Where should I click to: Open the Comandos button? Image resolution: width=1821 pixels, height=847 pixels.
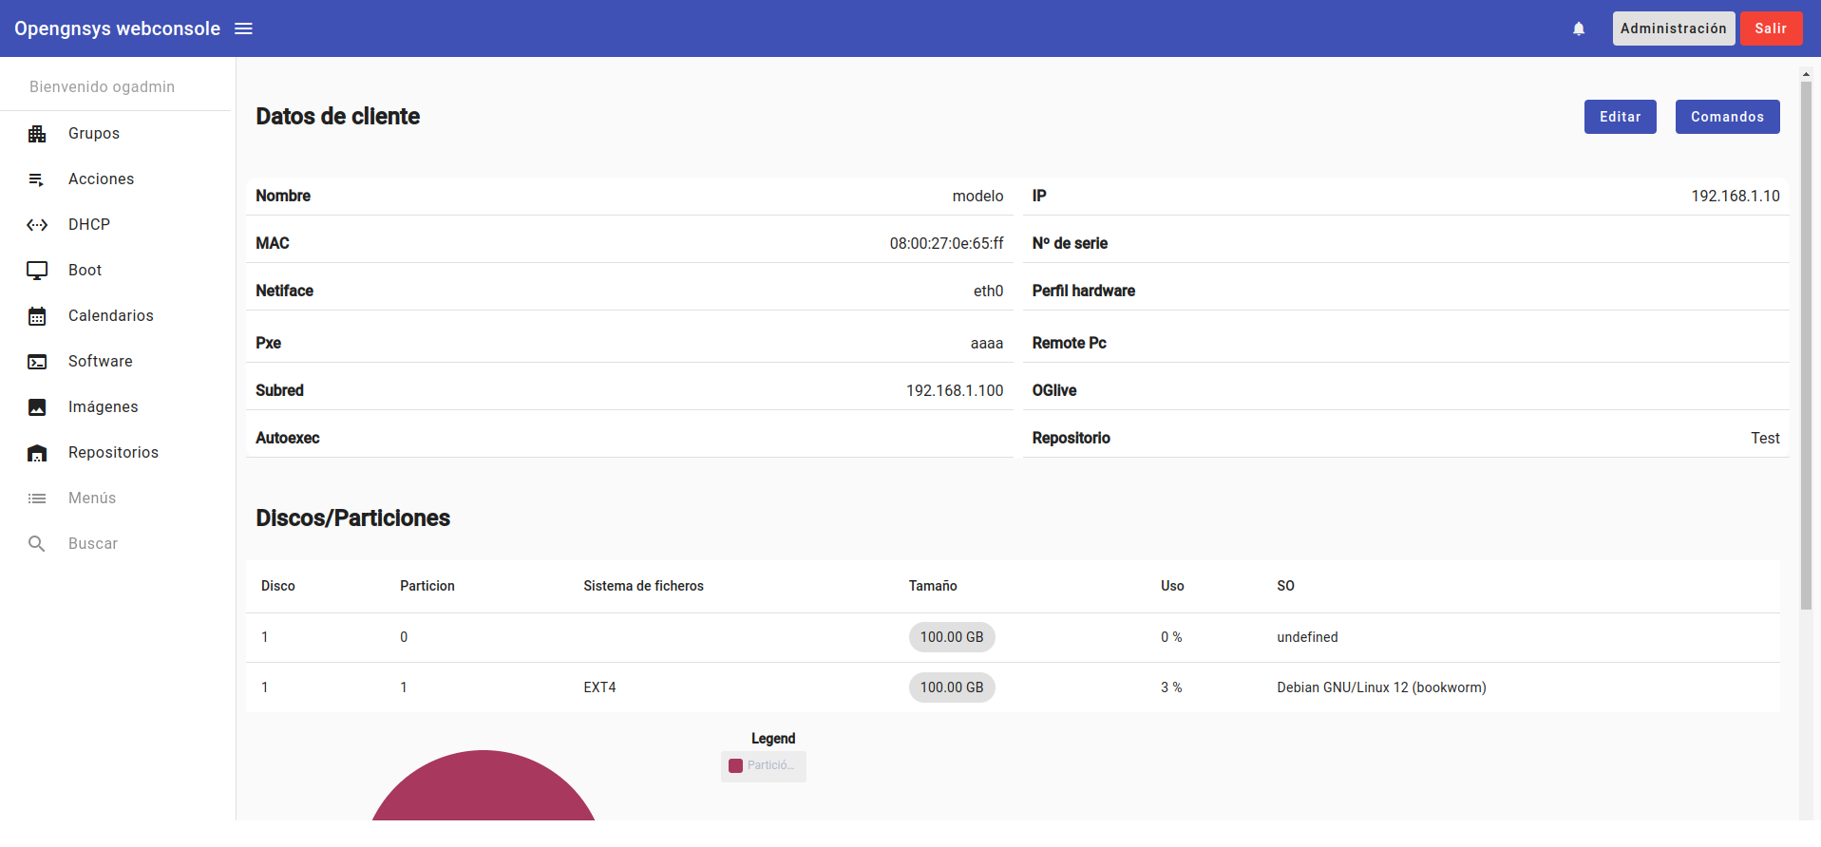pos(1726,117)
